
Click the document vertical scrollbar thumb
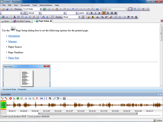[161, 34]
